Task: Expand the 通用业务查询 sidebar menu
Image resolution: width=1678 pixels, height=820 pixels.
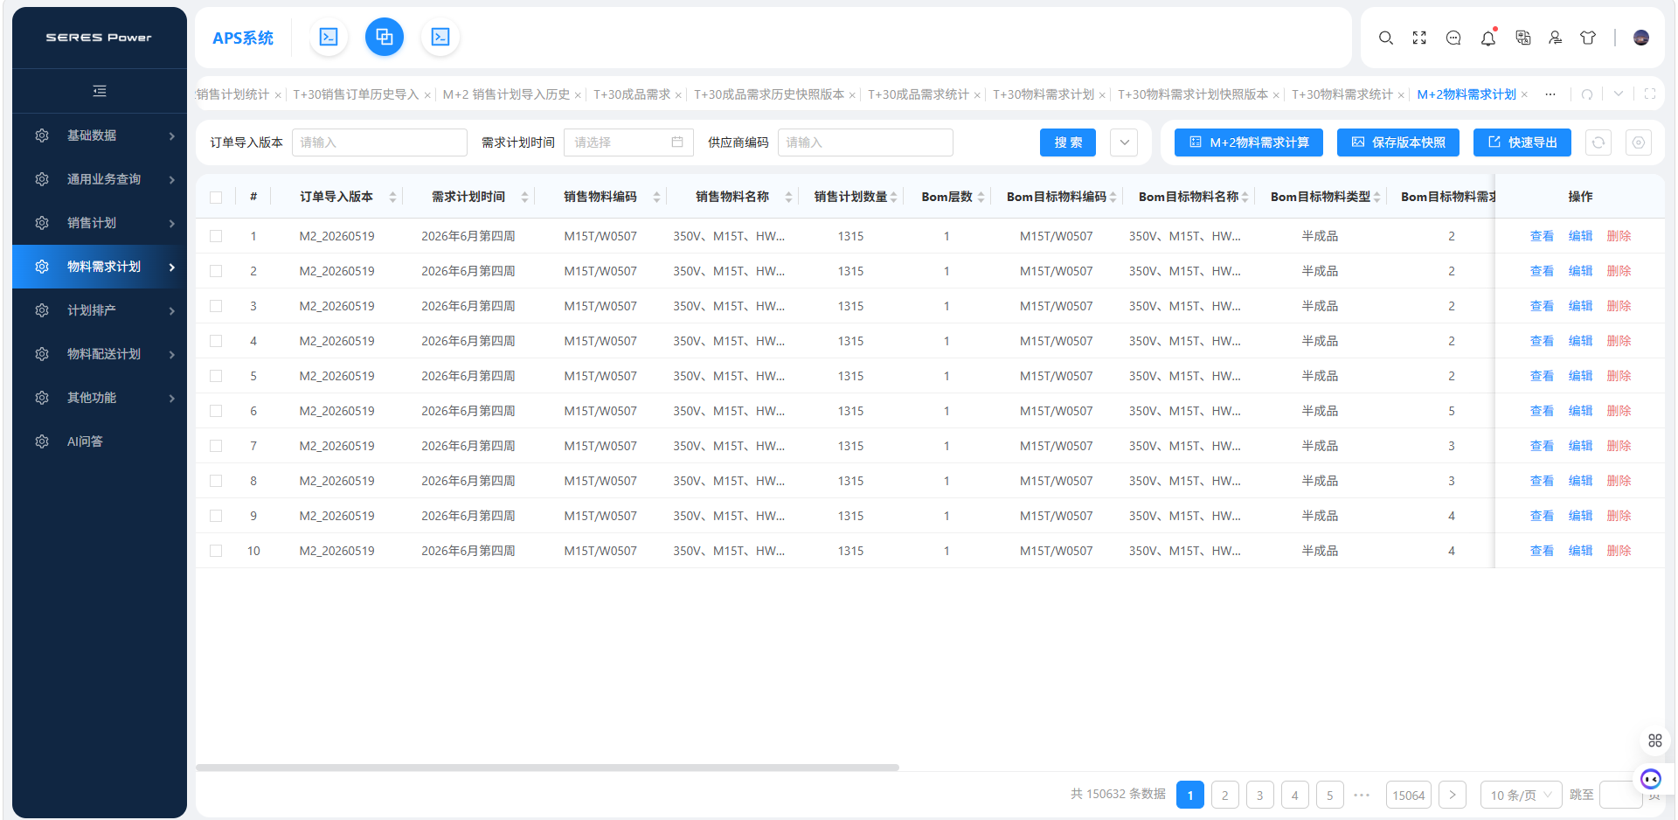Action: pos(100,179)
